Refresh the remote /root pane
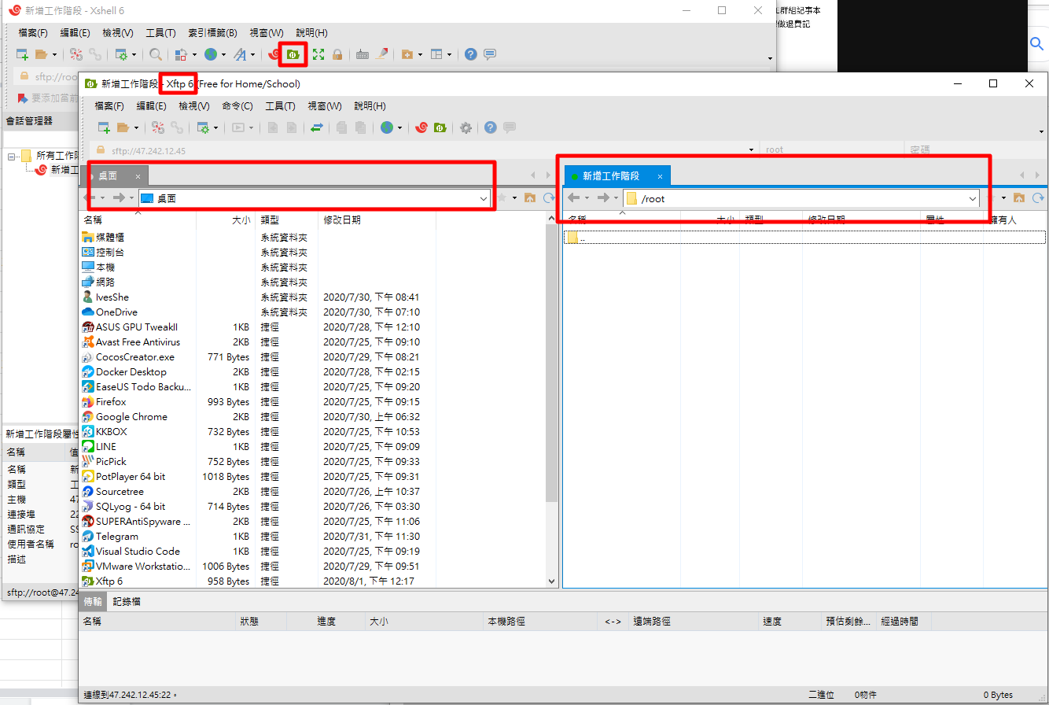The width and height of the screenshot is (1049, 705). click(x=1039, y=198)
